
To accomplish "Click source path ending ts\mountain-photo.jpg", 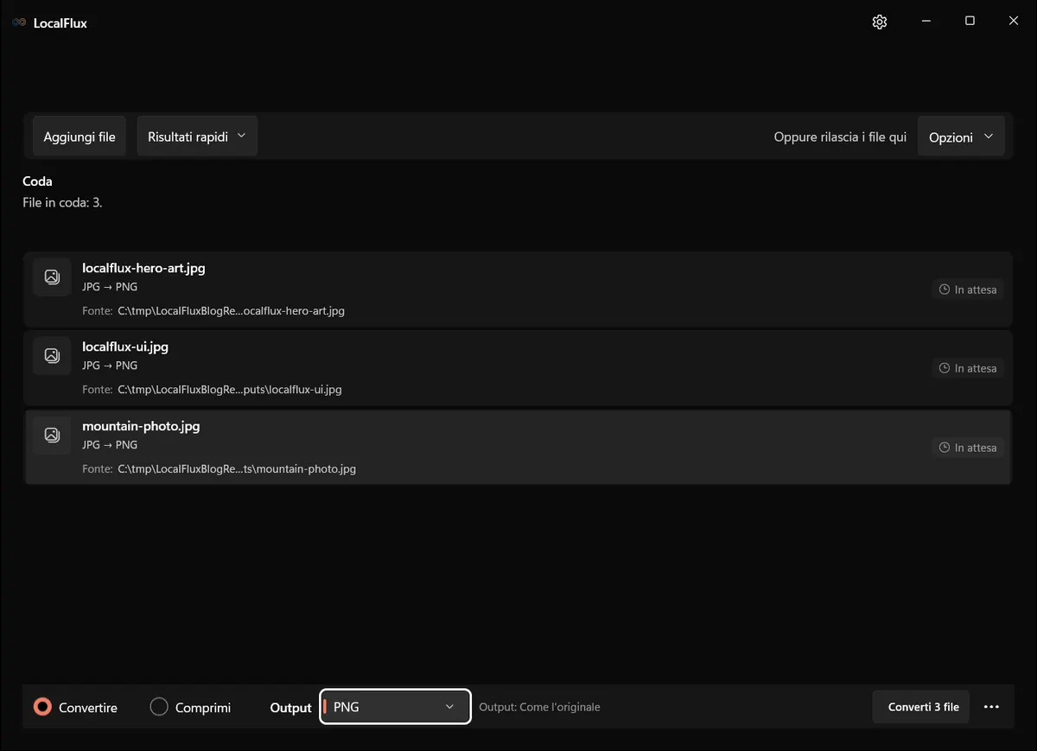I will pyautogui.click(x=237, y=468).
